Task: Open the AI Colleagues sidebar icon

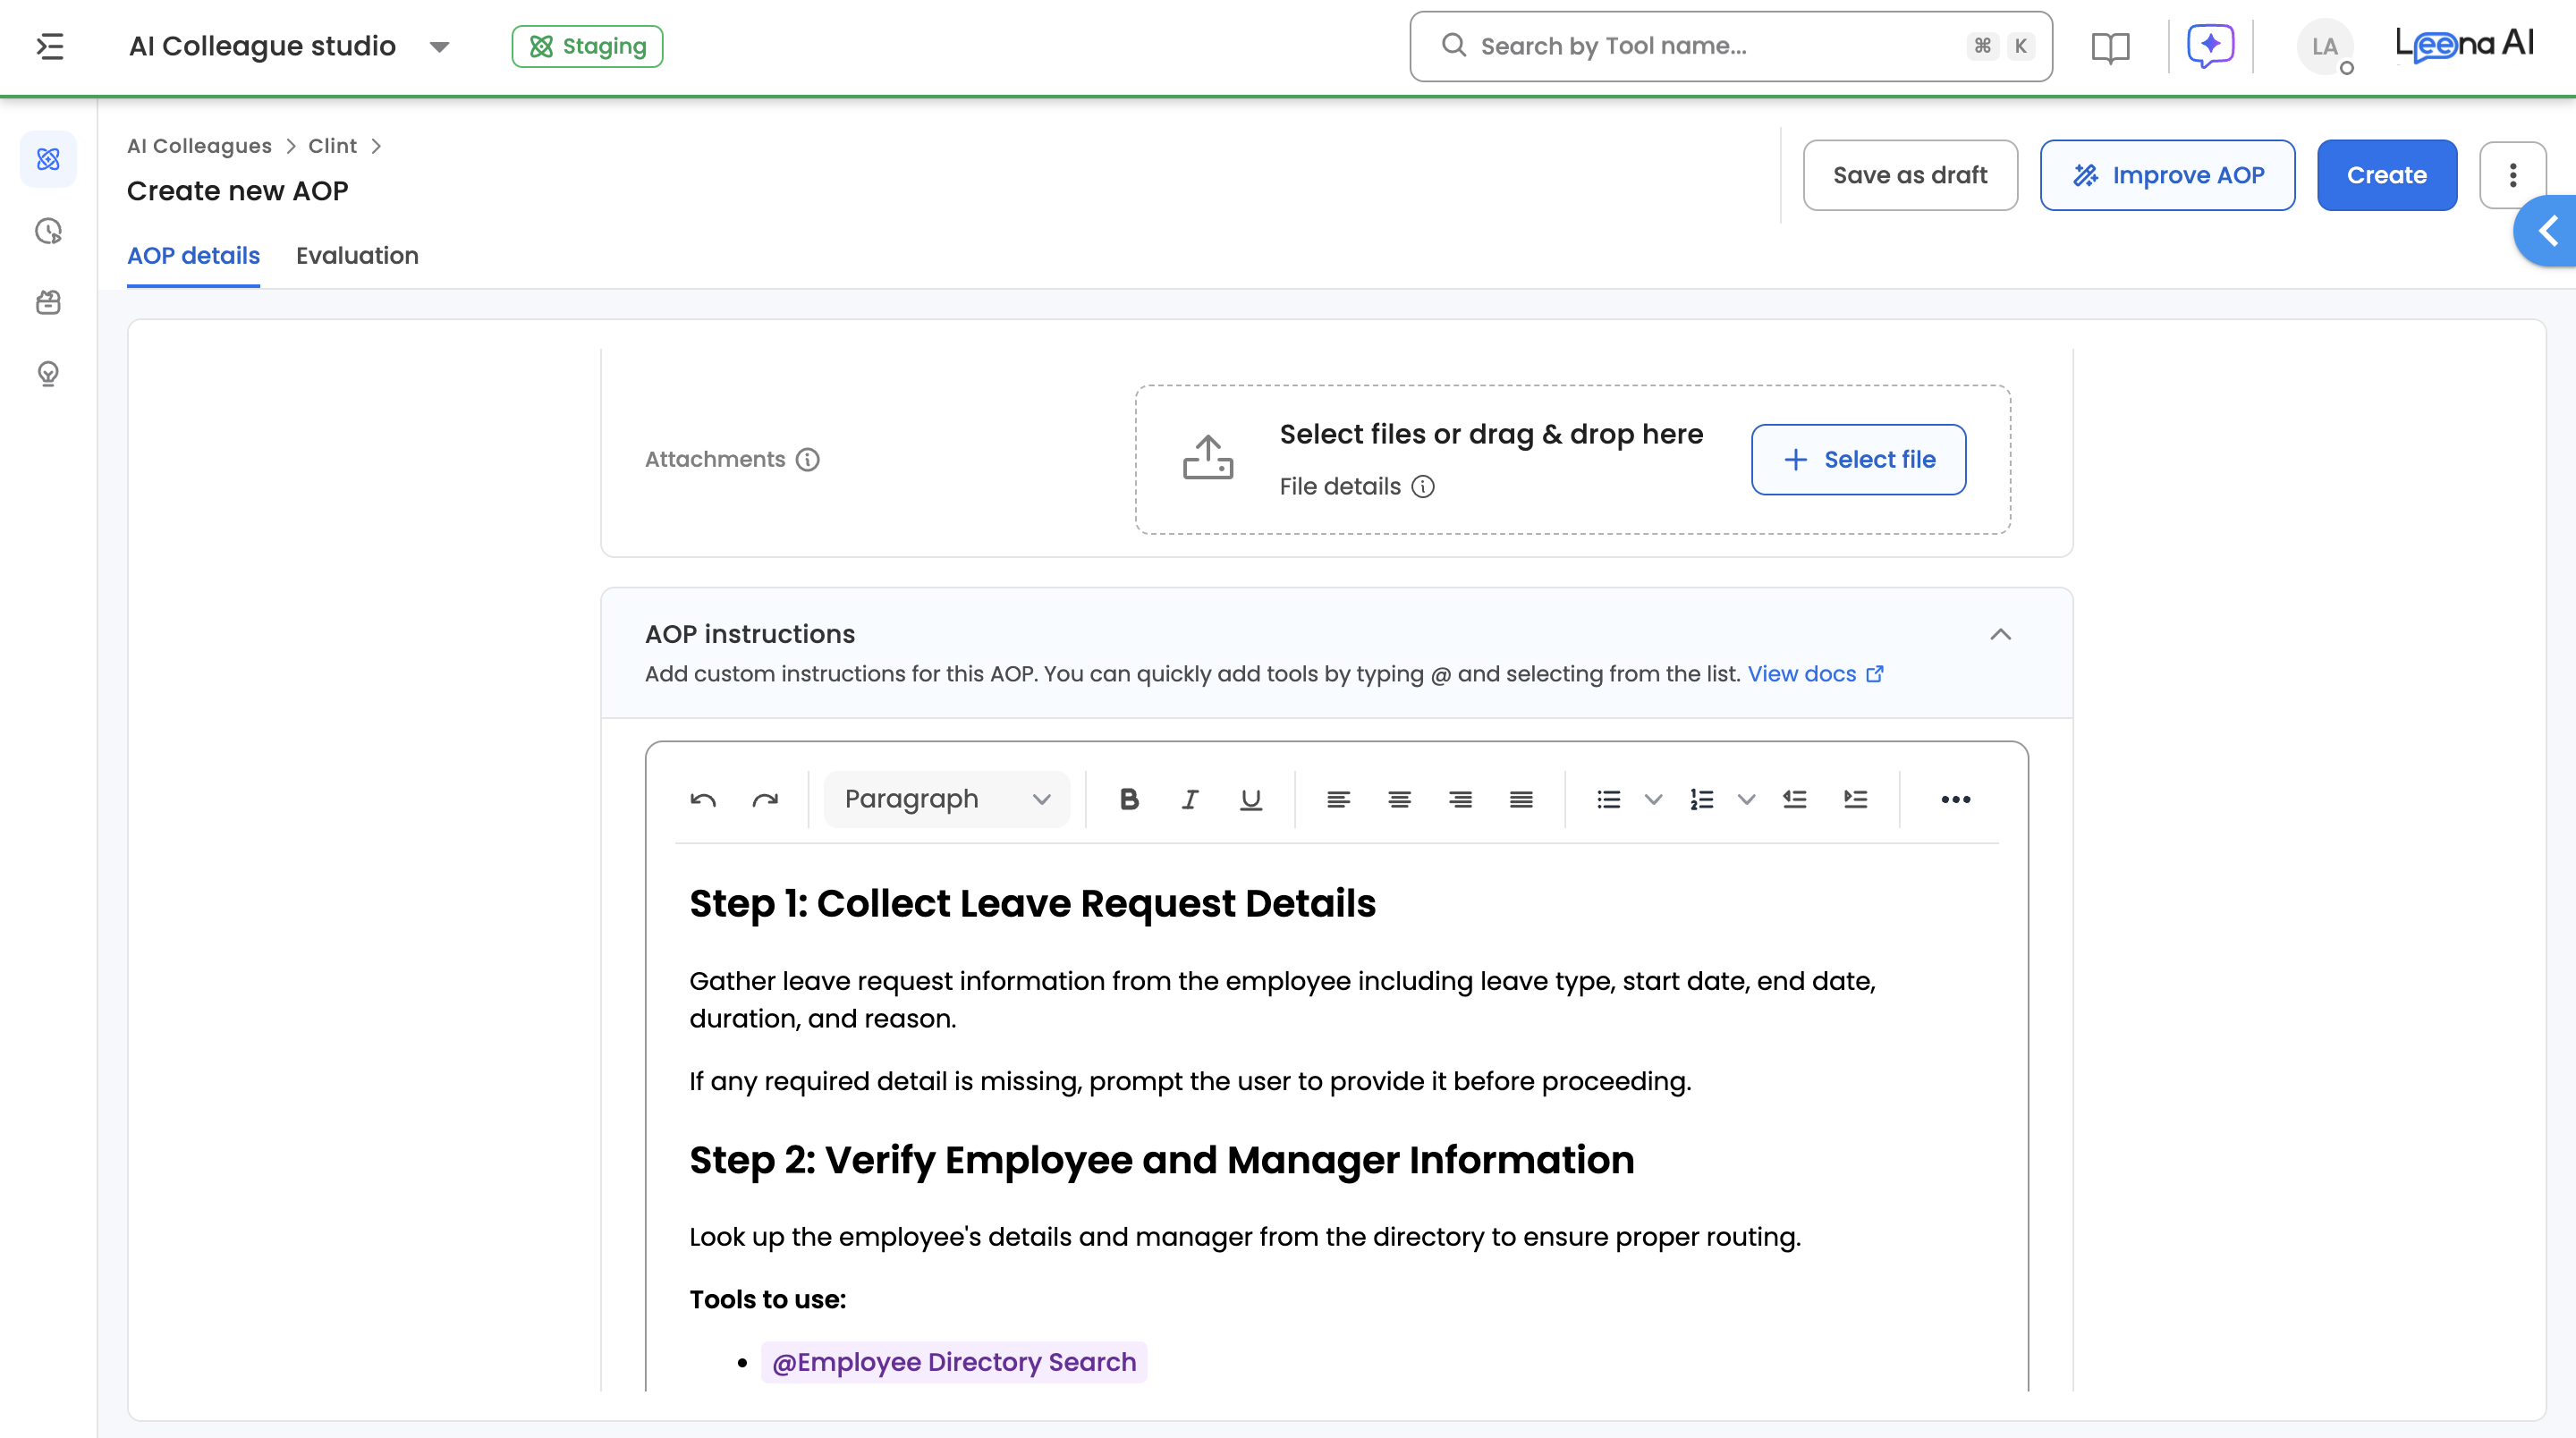Action: tap(48, 159)
